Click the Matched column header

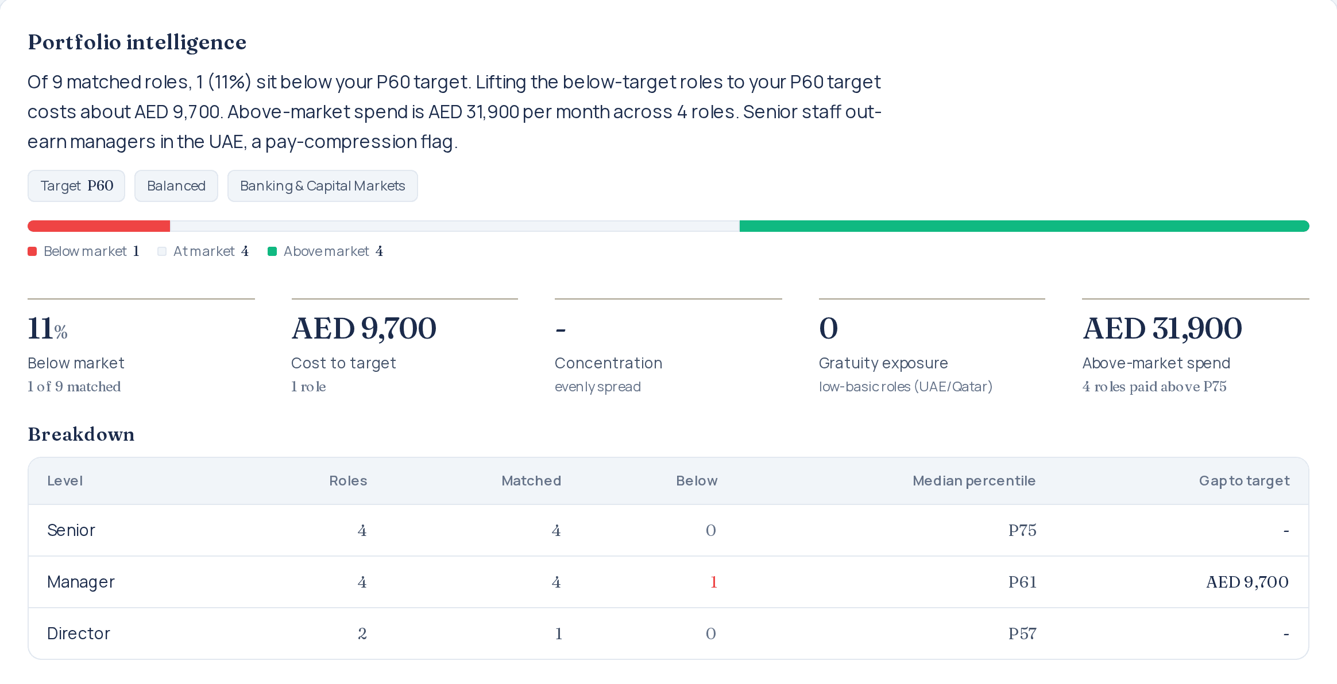531,481
